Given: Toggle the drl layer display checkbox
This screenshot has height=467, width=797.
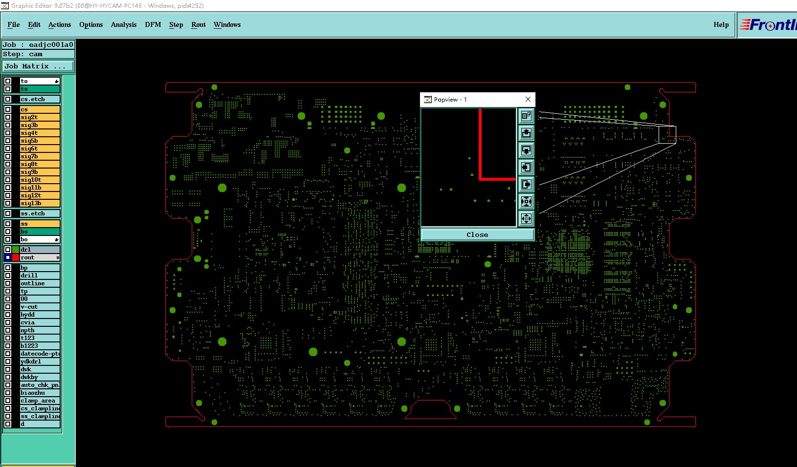Looking at the screenshot, I should click(x=8, y=250).
